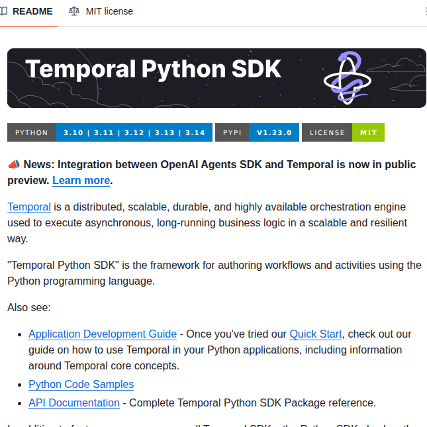Open the Python Code Samples link
This screenshot has height=427, width=427.
[x=81, y=385]
